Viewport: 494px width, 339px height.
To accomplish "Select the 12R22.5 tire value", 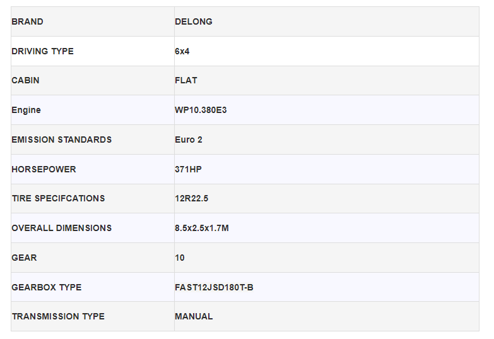I will tap(191, 198).
